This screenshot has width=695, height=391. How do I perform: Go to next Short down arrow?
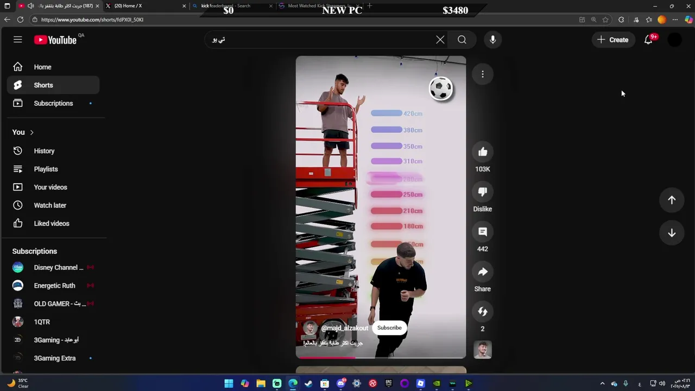click(x=672, y=233)
